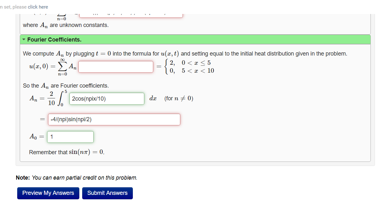388x205 pixels.
Task: Click Submit Answers to grade the problem
Action: (x=107, y=193)
